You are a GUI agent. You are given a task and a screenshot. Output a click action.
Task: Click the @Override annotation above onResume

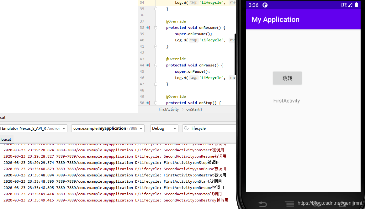click(x=176, y=21)
